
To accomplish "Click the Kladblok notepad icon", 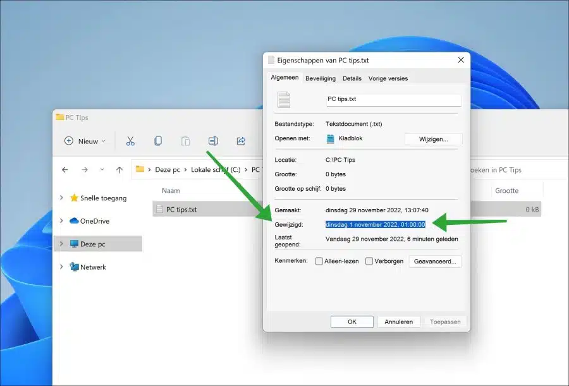I will pyautogui.click(x=330, y=138).
